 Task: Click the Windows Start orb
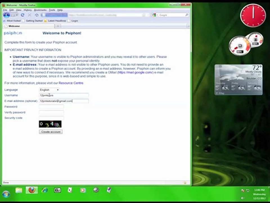(x=6, y=194)
